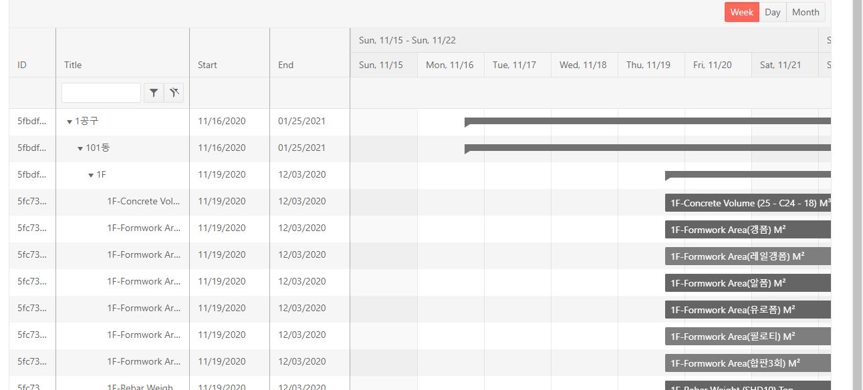Sort tasks by the End column
Viewport: 863px width, 390px height.
pyautogui.click(x=285, y=65)
